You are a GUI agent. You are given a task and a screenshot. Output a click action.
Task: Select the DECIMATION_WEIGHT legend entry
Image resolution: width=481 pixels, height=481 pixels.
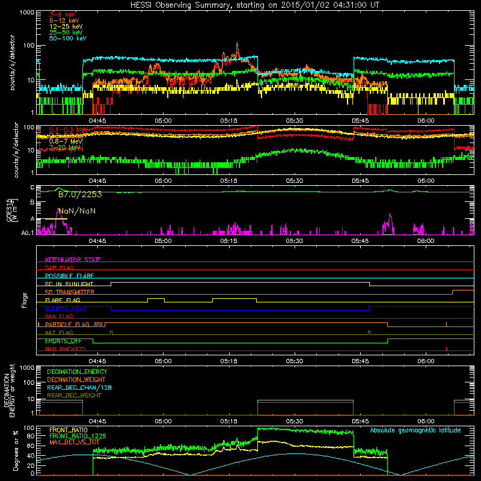(x=76, y=379)
